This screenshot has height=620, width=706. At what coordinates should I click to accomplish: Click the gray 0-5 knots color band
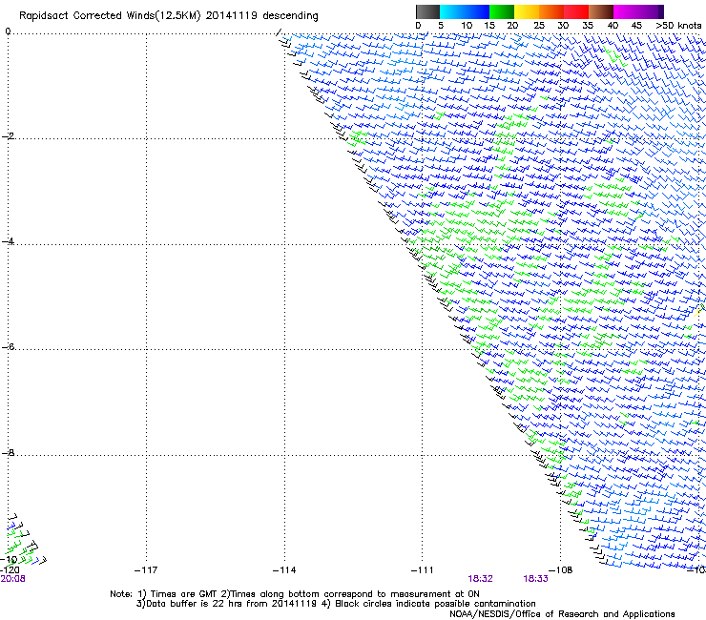coord(427,11)
